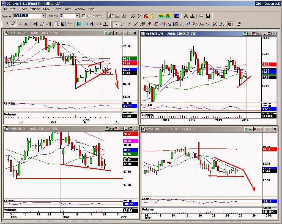
Task: Select the trend line segment tool
Action: (123, 24)
